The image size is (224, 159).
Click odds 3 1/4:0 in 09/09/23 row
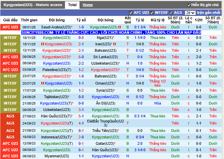[x=140, y=150]
